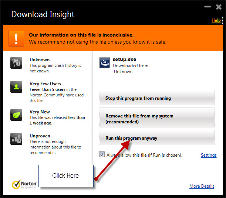The image size is (226, 198).
Task: Click the Very Few Users person icon
Action: [x=16, y=87]
